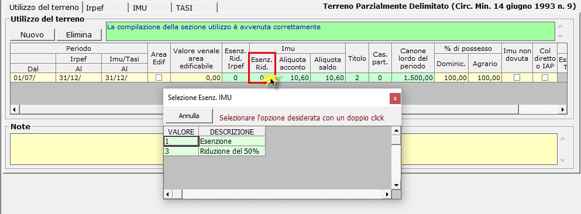The width and height of the screenshot is (581, 214).
Task: Click the Imu/Tasi Al date cell
Action: [124, 78]
